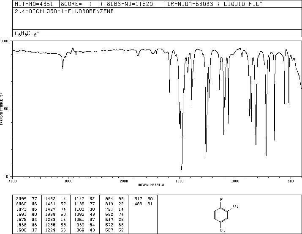
Task: Click the 1500 wavenumber axis label
Action: 180,181
